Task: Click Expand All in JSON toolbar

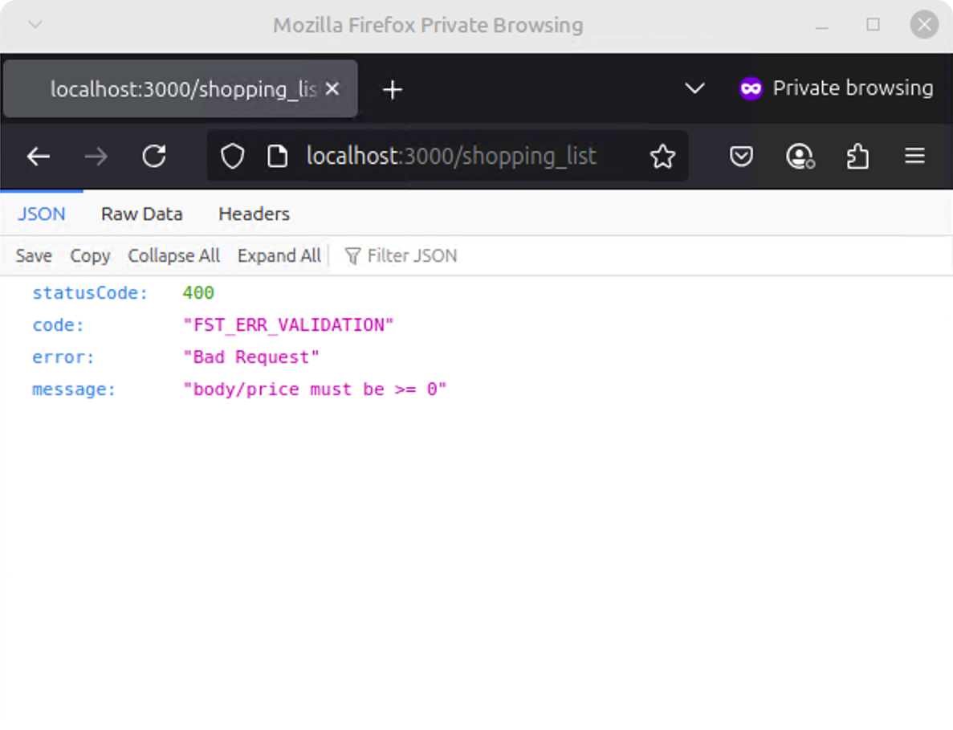Action: click(x=279, y=256)
